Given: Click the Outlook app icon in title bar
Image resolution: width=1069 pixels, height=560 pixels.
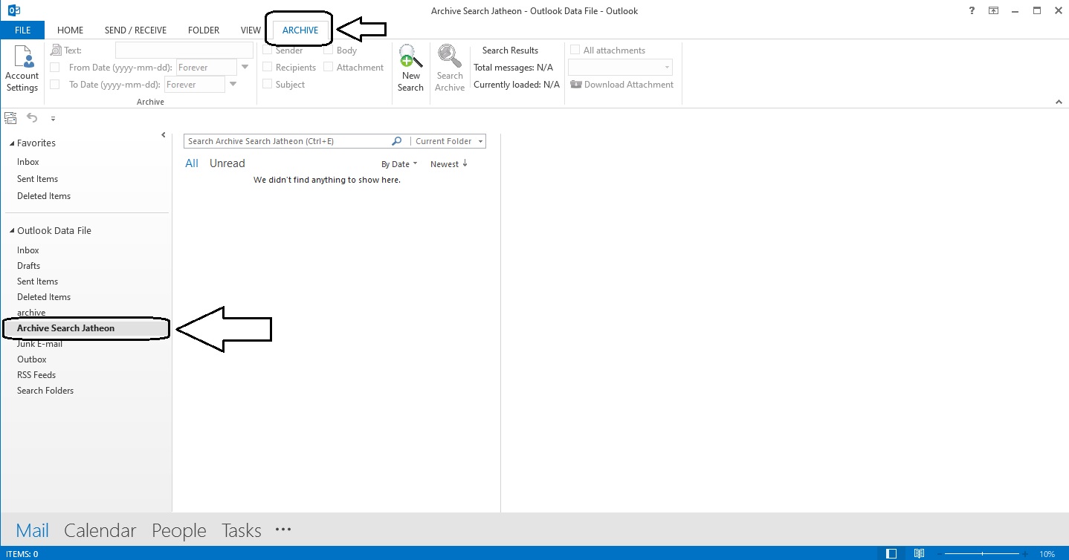Looking at the screenshot, I should pyautogui.click(x=13, y=10).
